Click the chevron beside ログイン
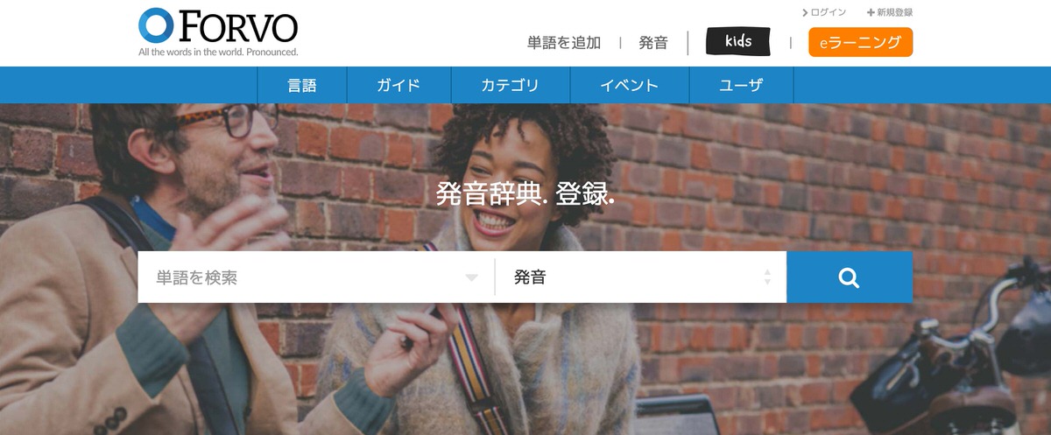Viewport: 1051px width, 435px height. [805, 12]
